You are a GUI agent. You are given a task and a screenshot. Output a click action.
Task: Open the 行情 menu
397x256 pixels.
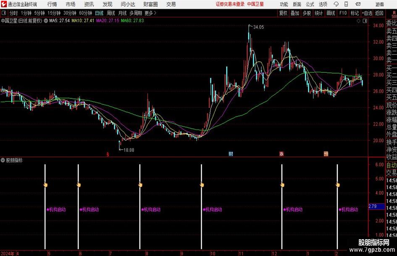point(52,4)
